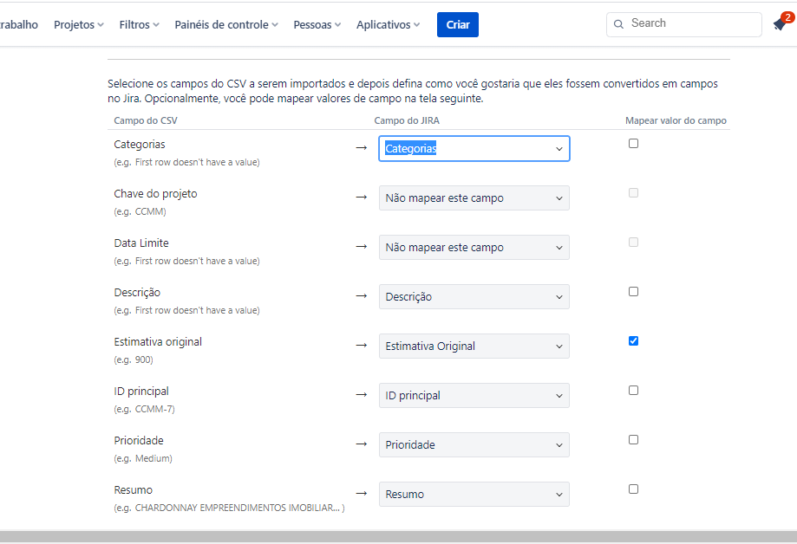
Task: Click the Categorias CSV field label
Action: 140,145
